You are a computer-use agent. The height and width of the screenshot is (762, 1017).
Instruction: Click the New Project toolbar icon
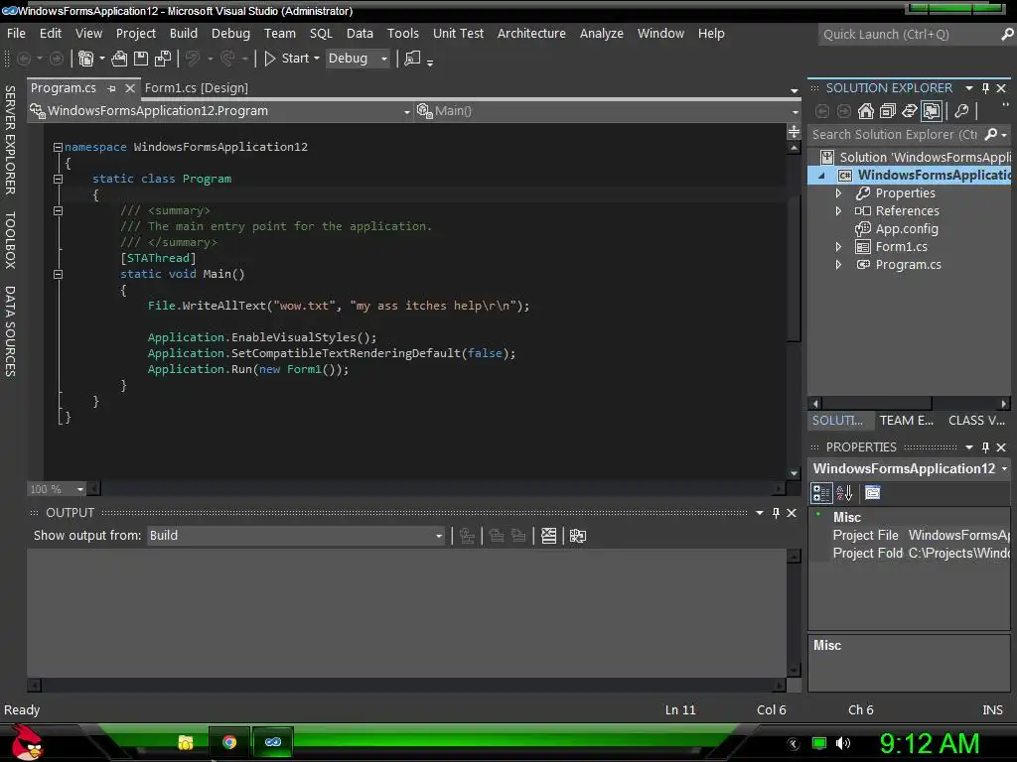click(x=85, y=59)
